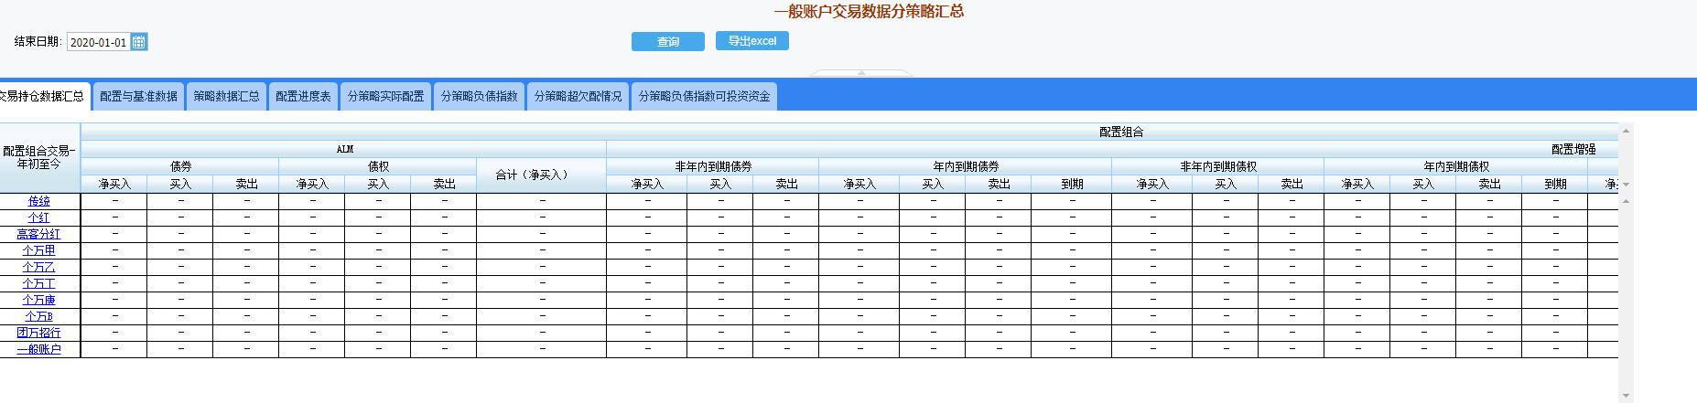Click the 结束日期 label
The height and width of the screenshot is (403, 1697).
[38, 42]
